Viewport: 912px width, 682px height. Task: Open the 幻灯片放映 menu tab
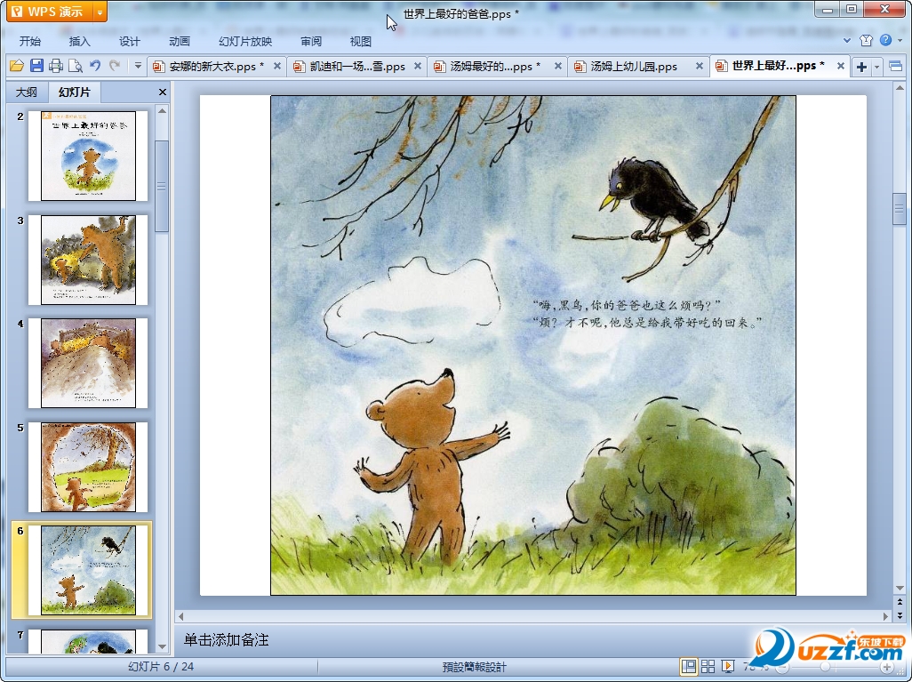tap(245, 41)
